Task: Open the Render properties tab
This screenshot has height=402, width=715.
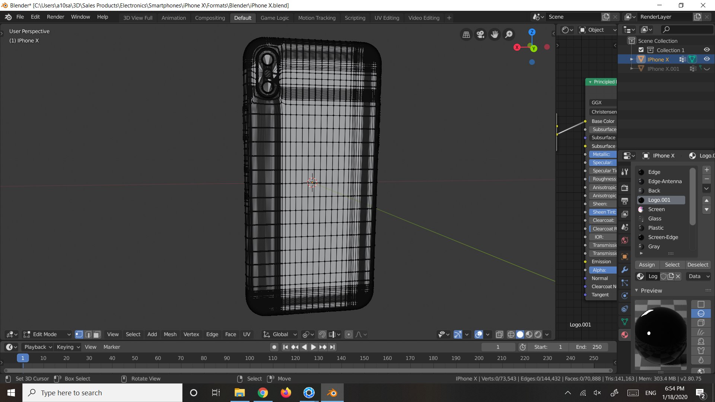Action: (625, 188)
